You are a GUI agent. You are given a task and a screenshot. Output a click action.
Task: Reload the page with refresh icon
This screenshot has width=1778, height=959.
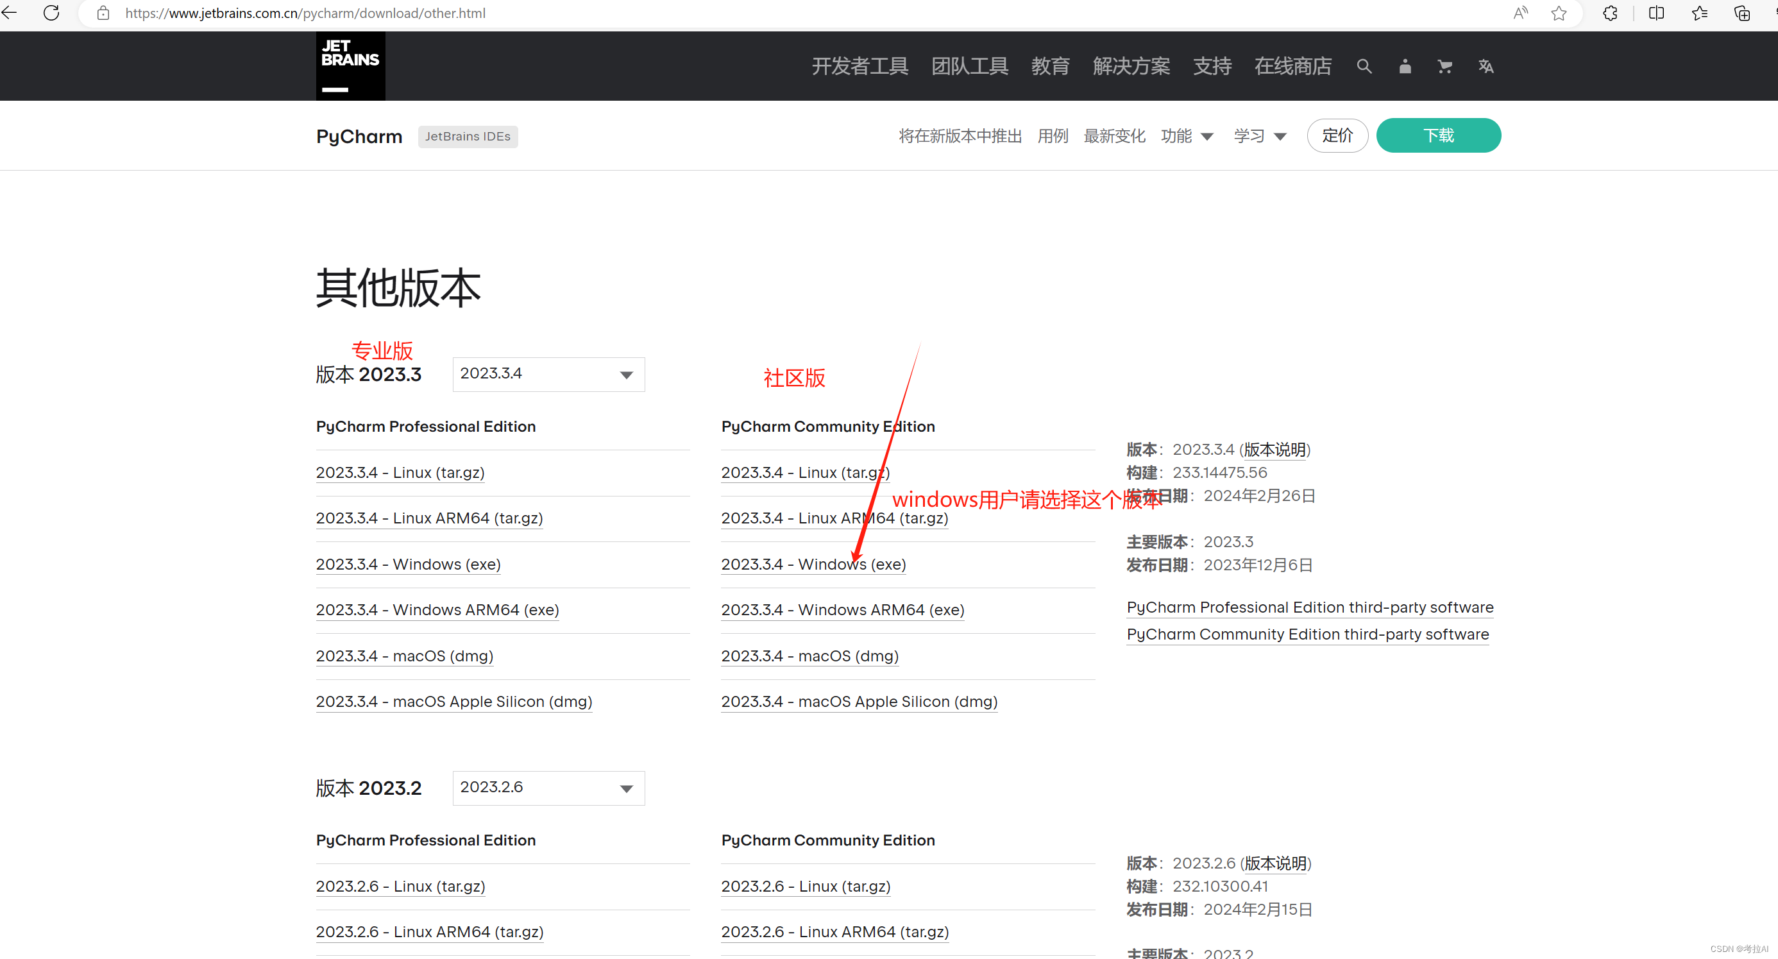[x=51, y=12]
